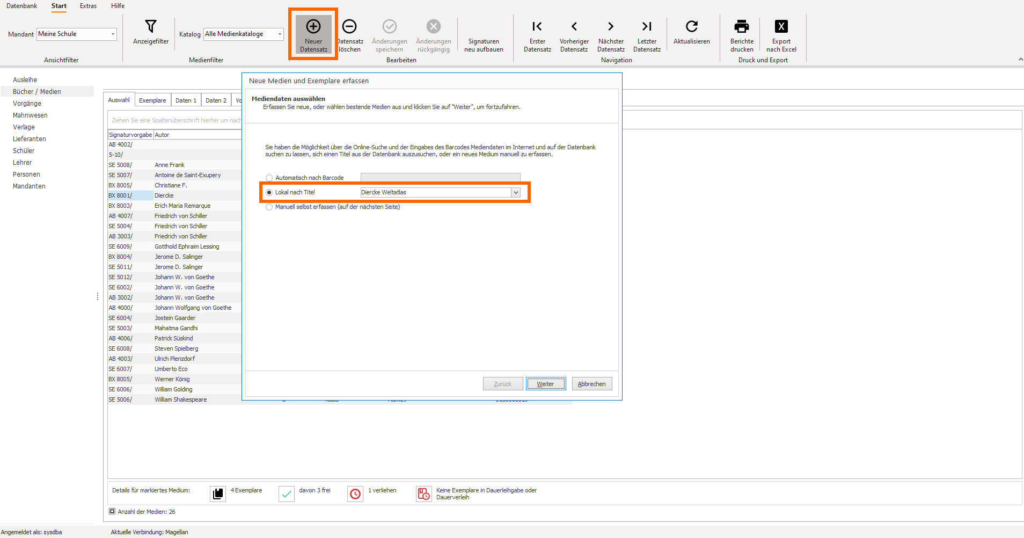
Task: Select the row Patrick Süskind
Action: 175,338
